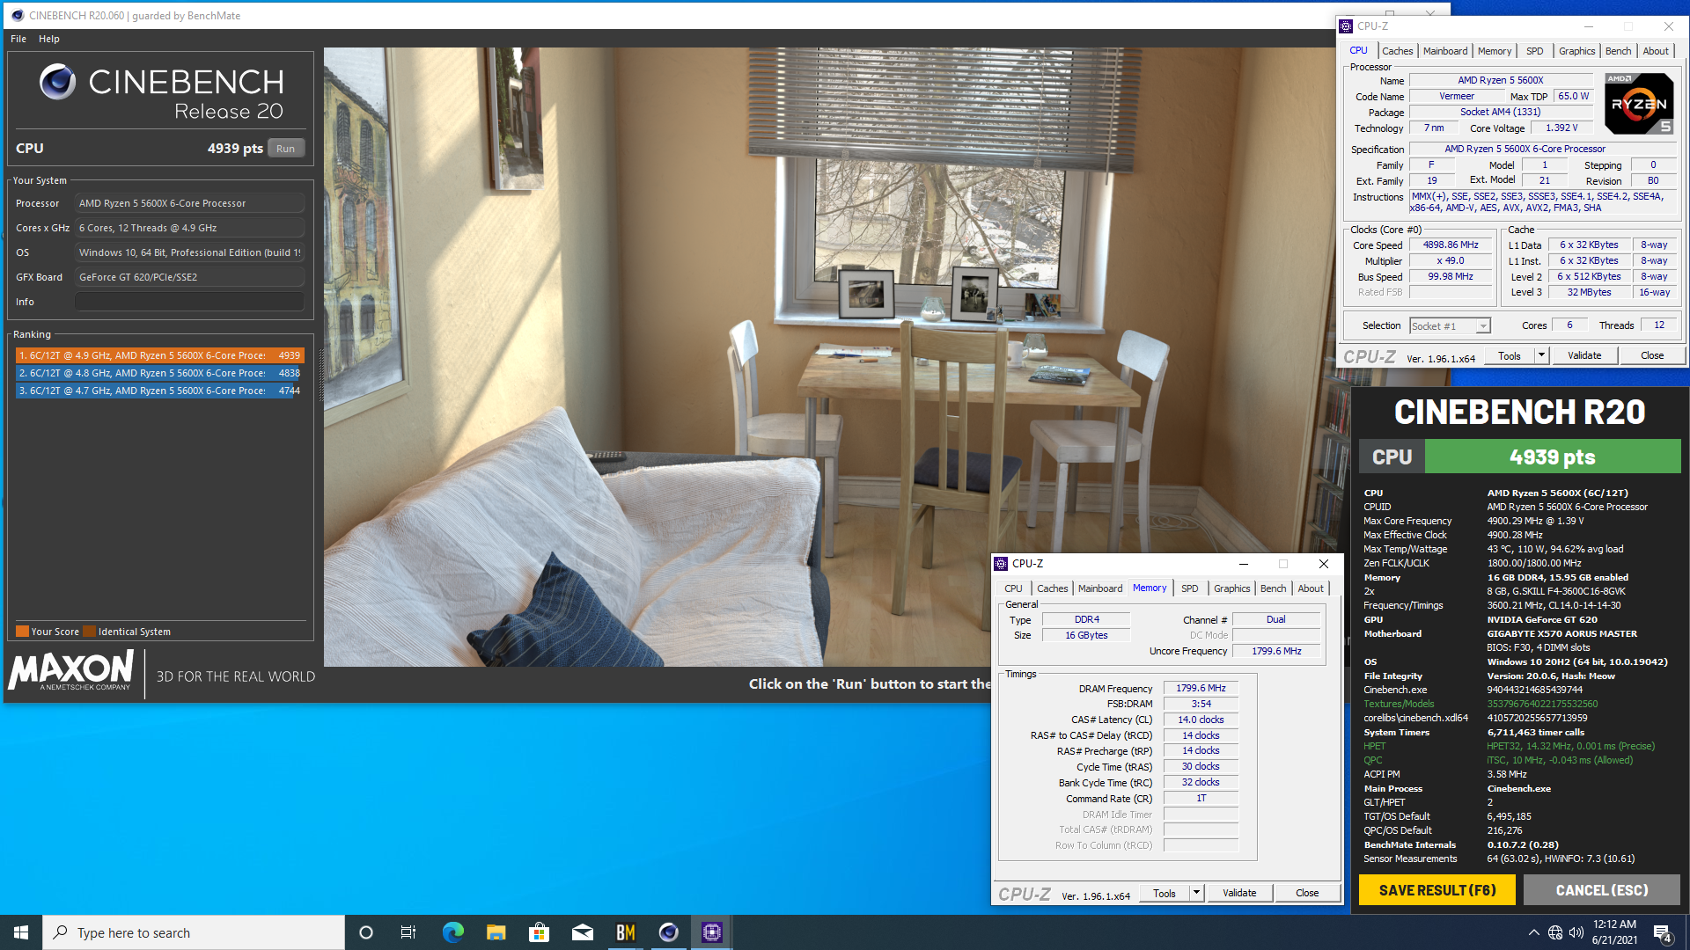The image size is (1690, 950).
Task: Click Tools button in the CPU-Z Memory window
Action: click(1165, 894)
